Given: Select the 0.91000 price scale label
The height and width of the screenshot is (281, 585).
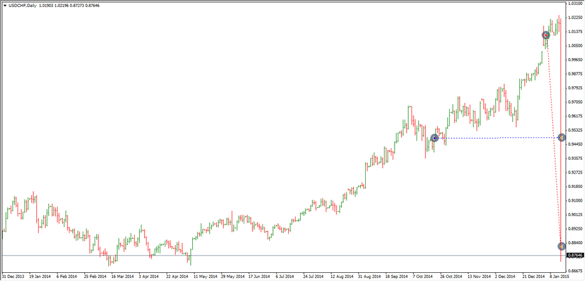Looking at the screenshot, I should [575, 200].
